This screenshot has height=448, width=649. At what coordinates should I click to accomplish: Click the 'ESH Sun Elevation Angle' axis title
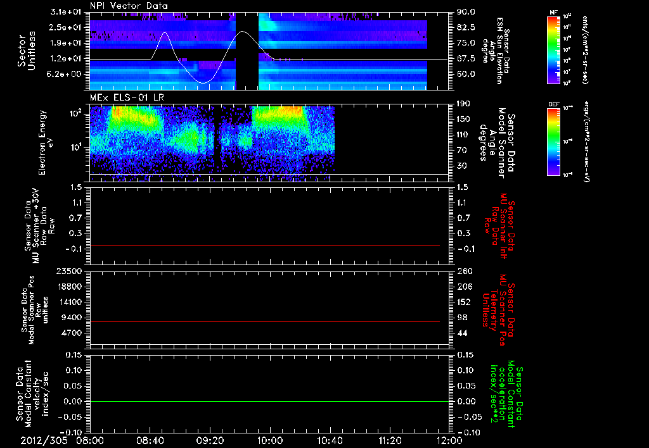click(496, 51)
